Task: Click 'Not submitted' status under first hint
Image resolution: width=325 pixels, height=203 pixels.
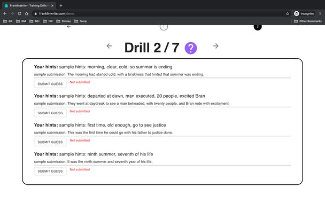Action: point(80,82)
